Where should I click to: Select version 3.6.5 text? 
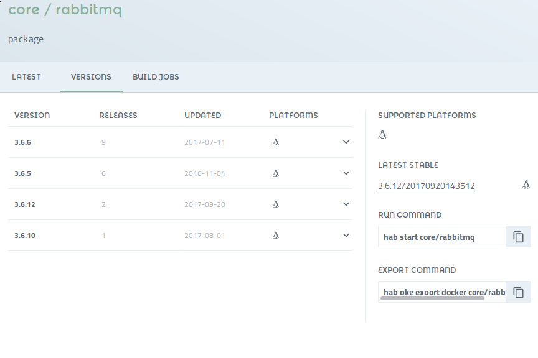click(22, 173)
